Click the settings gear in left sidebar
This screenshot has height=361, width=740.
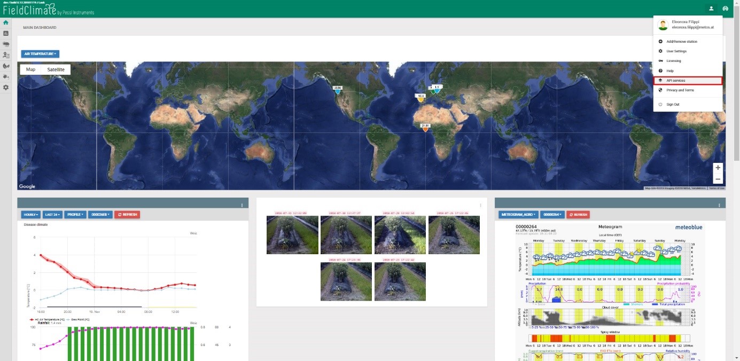(x=6, y=87)
